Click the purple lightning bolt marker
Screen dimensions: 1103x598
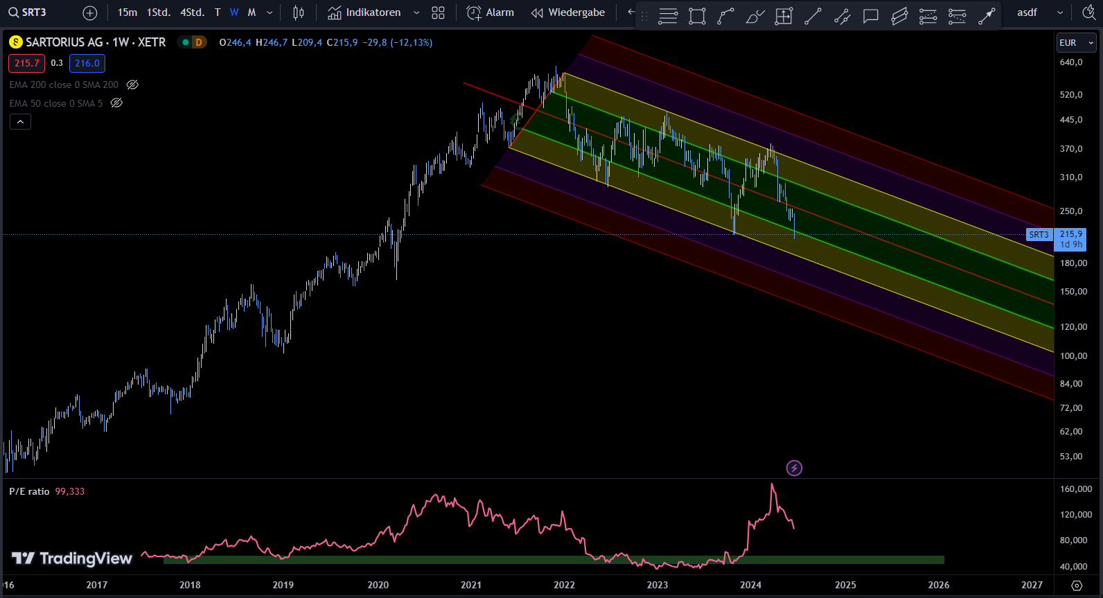[x=794, y=468]
